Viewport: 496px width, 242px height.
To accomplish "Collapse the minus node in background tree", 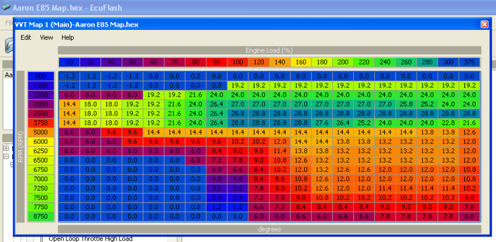I will click(6, 156).
